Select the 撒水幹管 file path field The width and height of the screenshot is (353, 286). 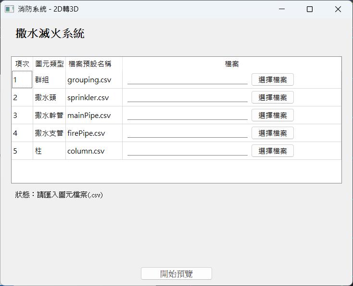click(x=187, y=116)
